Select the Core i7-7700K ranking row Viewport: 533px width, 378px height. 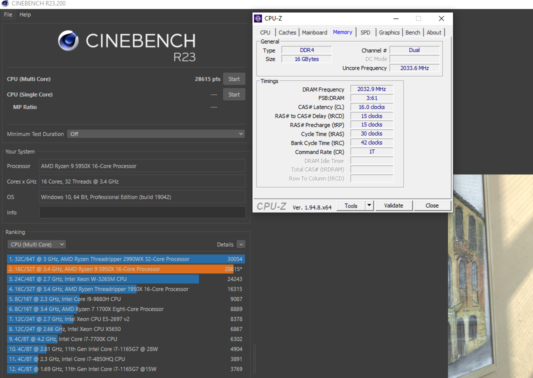coord(126,339)
